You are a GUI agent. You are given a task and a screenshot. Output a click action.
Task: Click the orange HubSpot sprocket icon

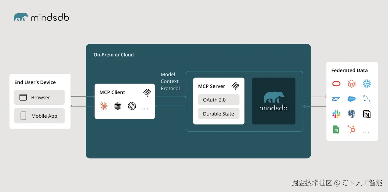coord(351,129)
